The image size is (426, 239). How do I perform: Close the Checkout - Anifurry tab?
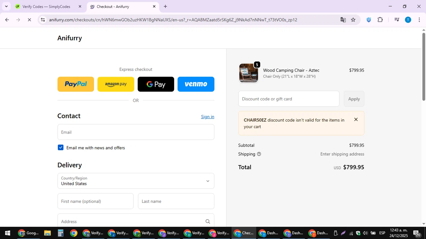[154, 6]
